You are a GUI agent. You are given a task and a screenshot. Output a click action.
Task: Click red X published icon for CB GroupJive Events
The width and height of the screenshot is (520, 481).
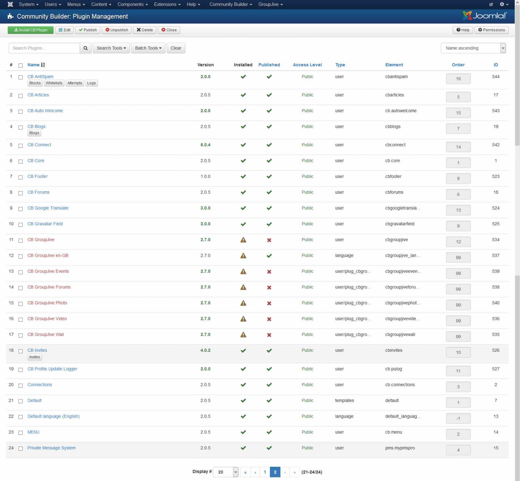coord(269,272)
